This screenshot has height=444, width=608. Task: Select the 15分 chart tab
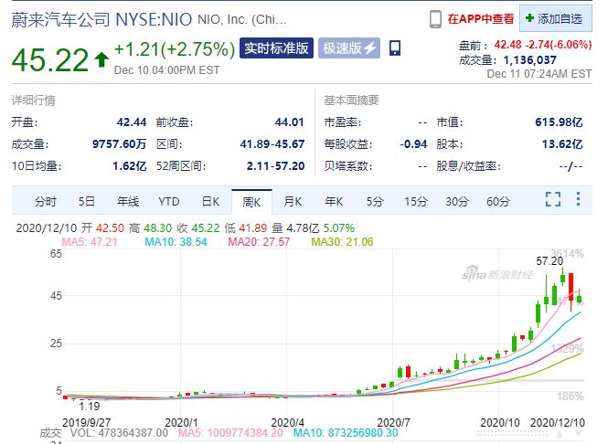pyautogui.click(x=416, y=202)
